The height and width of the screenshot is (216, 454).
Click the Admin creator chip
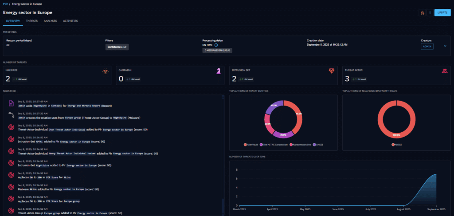coord(427,46)
